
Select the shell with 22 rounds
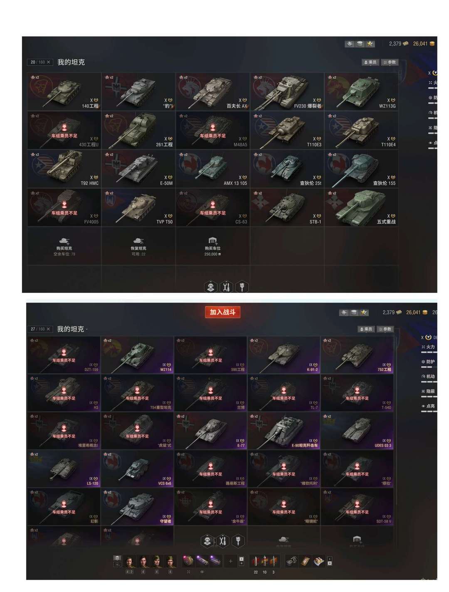click(x=255, y=562)
